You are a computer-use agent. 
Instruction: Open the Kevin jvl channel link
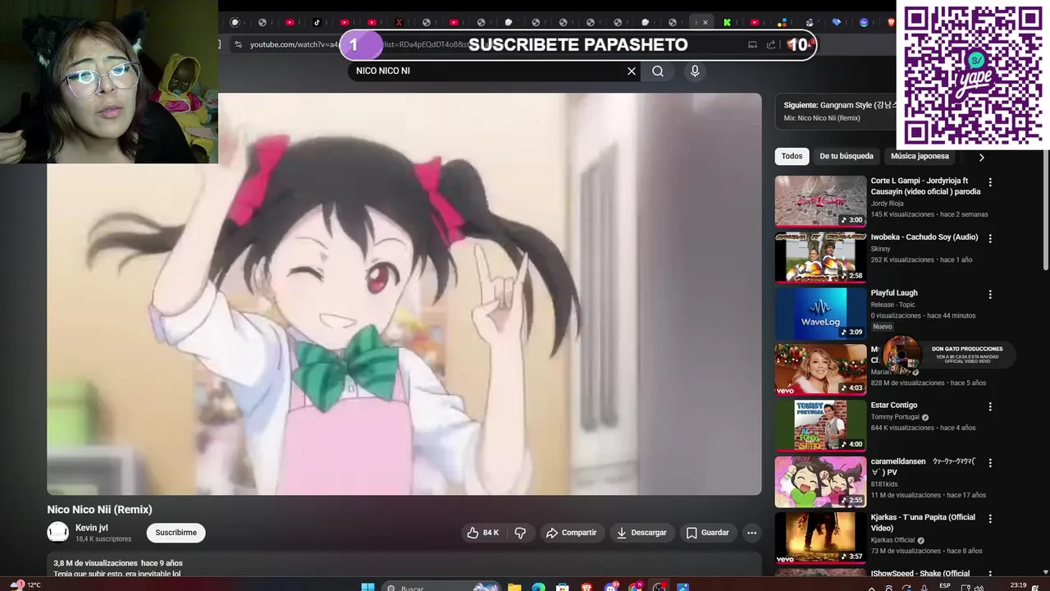[x=92, y=528]
